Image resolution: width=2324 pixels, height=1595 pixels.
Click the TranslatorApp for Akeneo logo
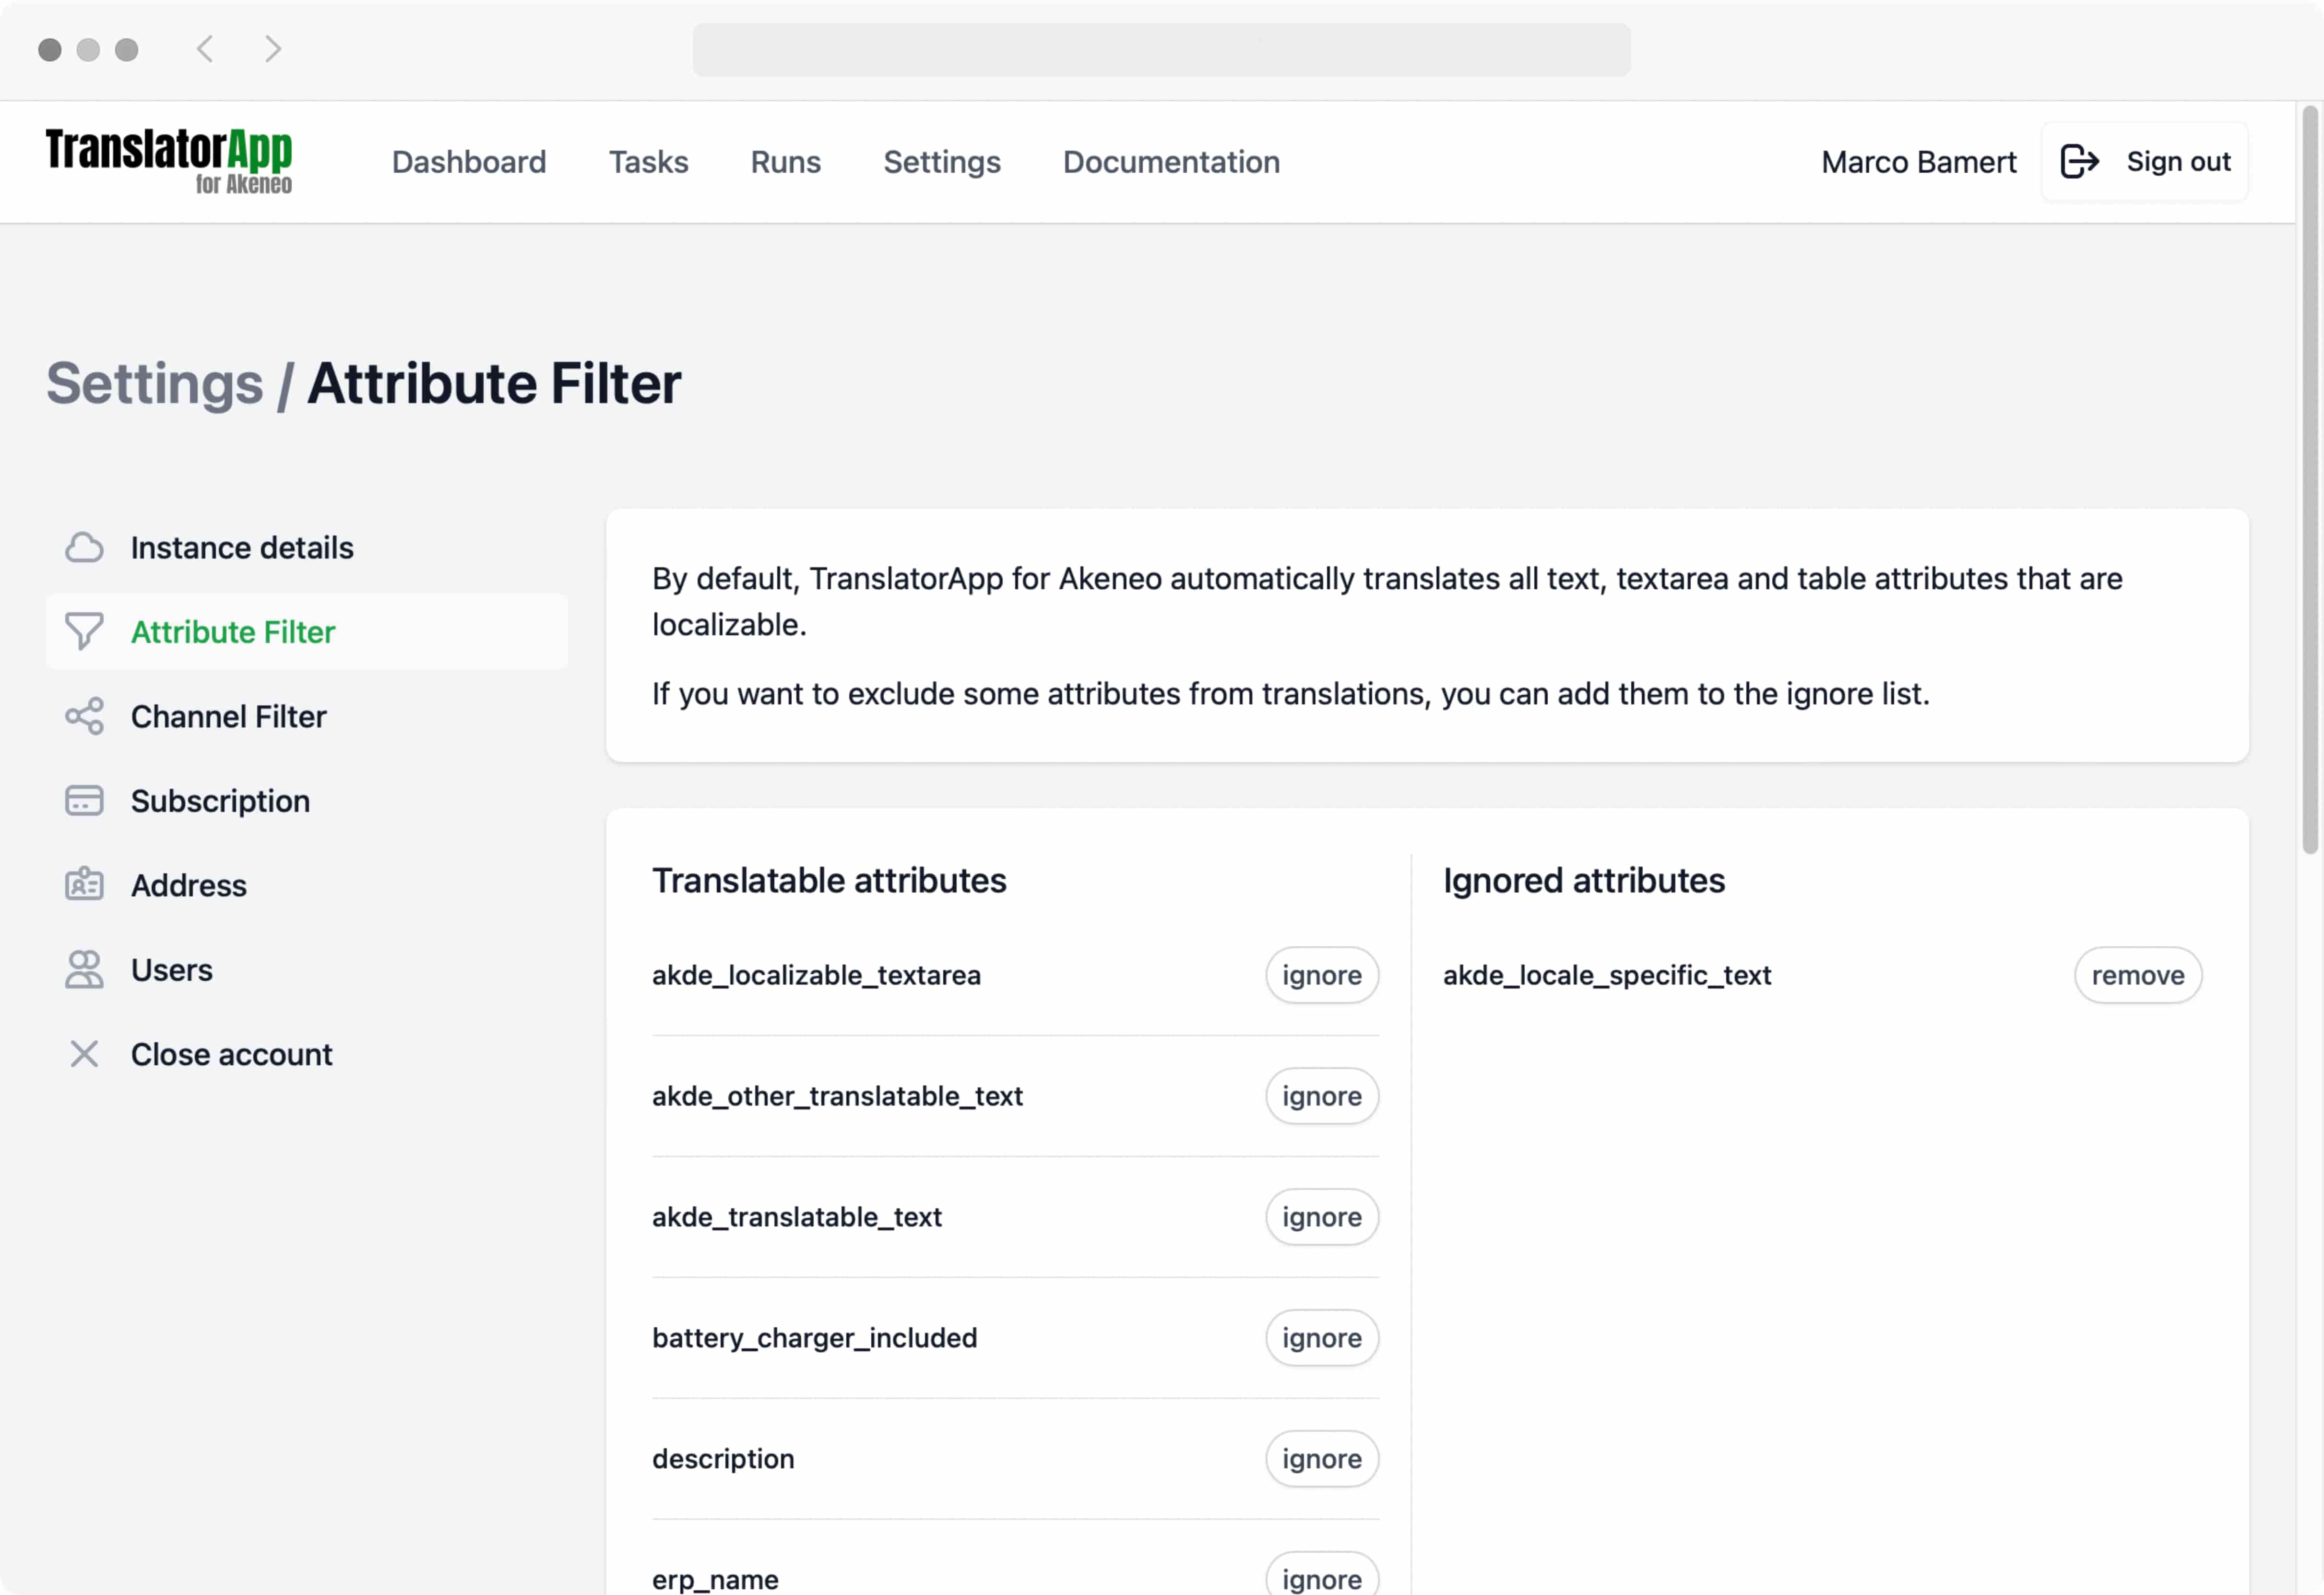pyautogui.click(x=168, y=160)
